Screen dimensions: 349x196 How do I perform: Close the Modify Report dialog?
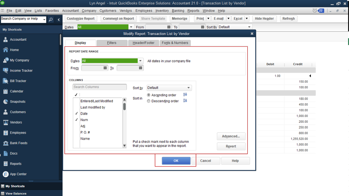(252, 33)
